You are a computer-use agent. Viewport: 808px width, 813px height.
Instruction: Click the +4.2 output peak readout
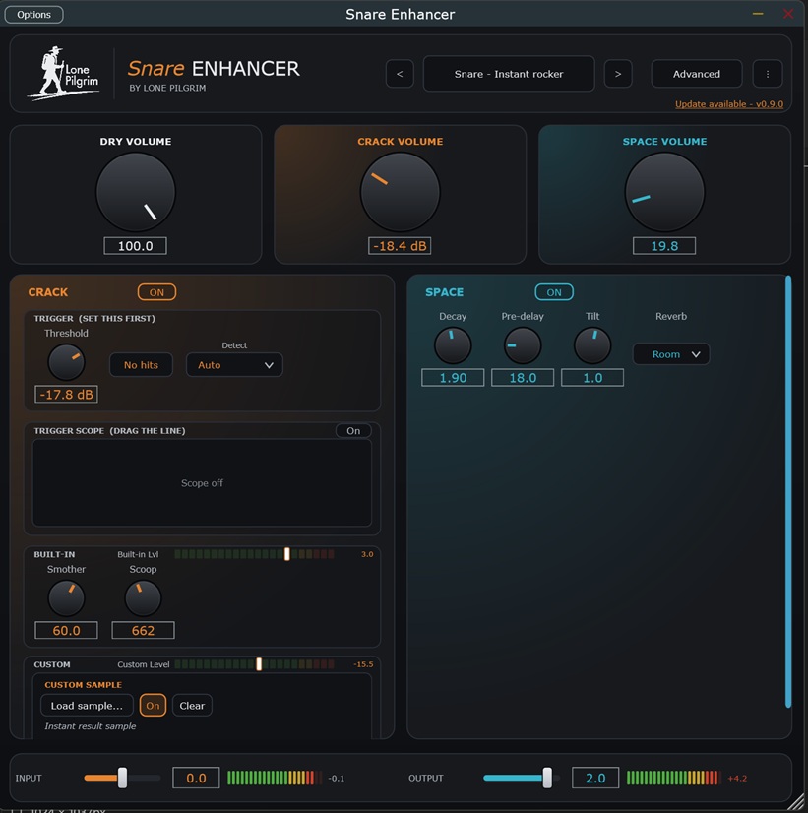pos(737,779)
